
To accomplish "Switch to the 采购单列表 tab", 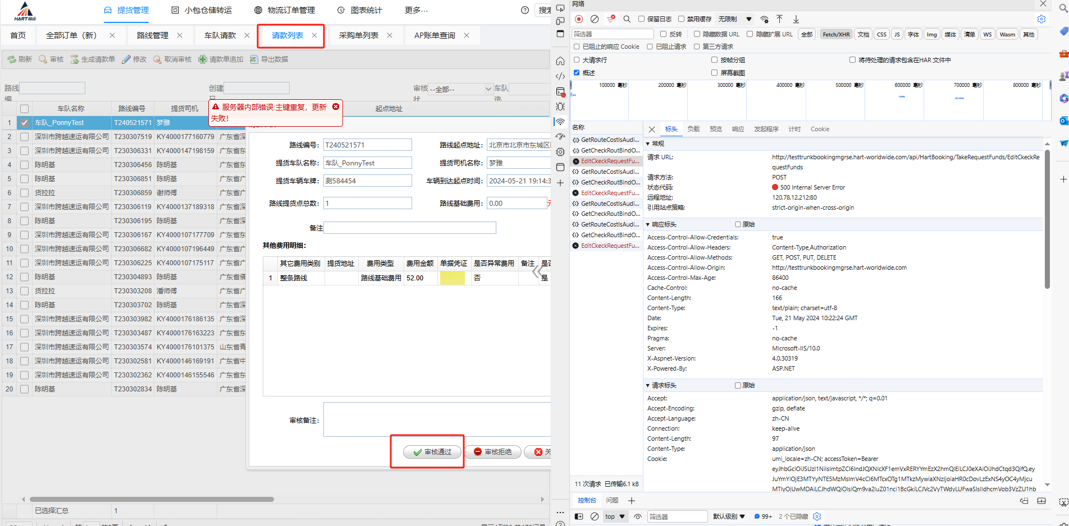I will point(358,35).
